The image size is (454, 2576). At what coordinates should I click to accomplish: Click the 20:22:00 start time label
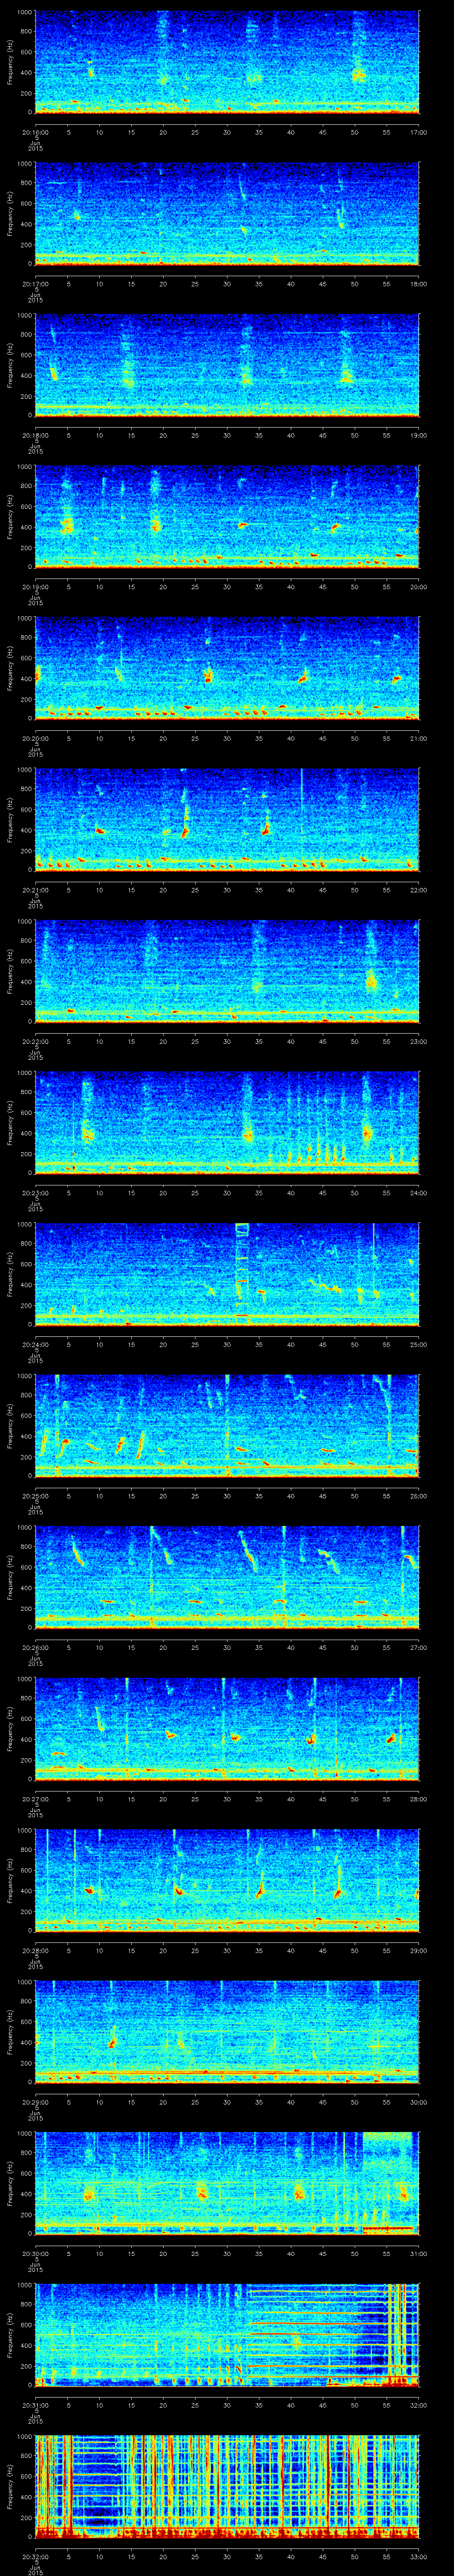click(35, 1041)
